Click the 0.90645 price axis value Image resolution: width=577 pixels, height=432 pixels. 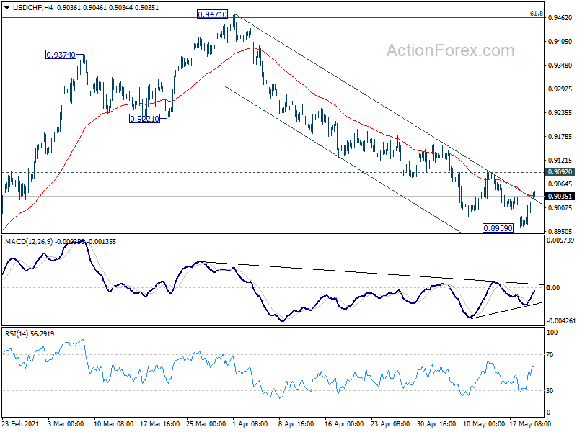pyautogui.click(x=560, y=184)
